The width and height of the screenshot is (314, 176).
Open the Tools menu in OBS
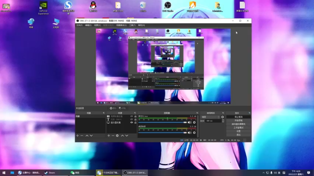(132, 25)
